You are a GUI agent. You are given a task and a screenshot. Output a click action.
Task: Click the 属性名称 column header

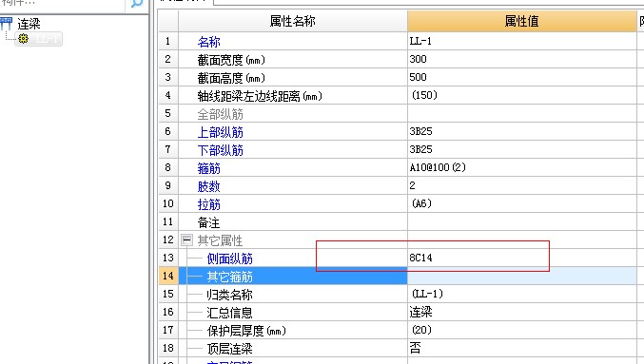tap(292, 21)
